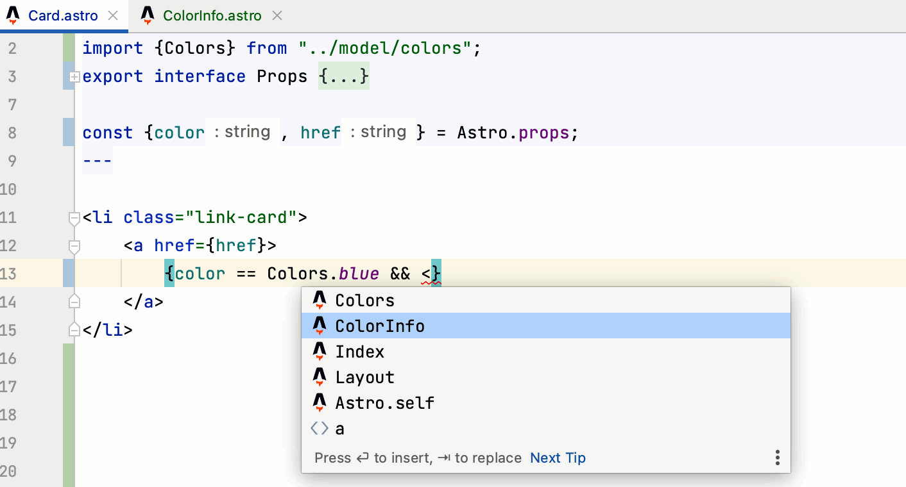Click the Astro icon beside the Index suggestion
Viewport: 906px width, 487px height.
(320, 351)
